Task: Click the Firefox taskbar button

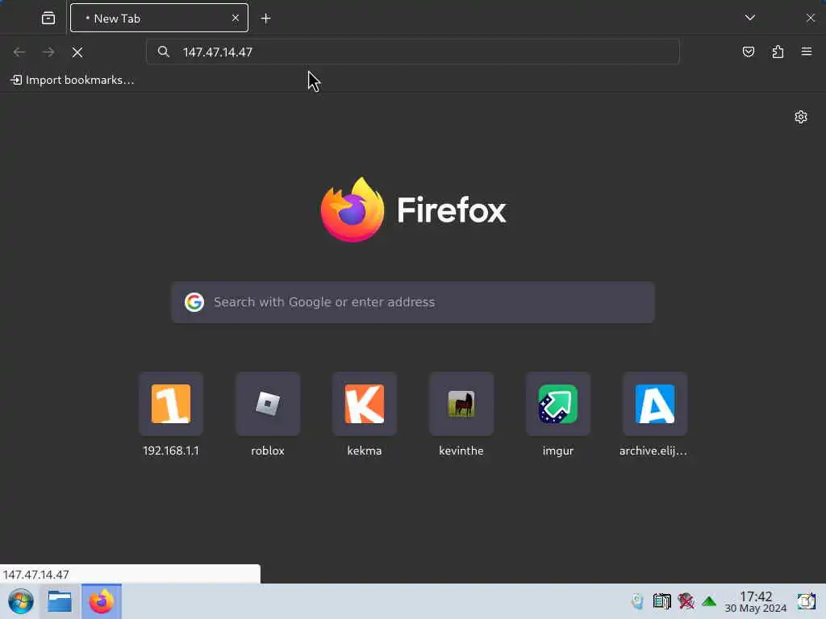Action: [x=101, y=601]
